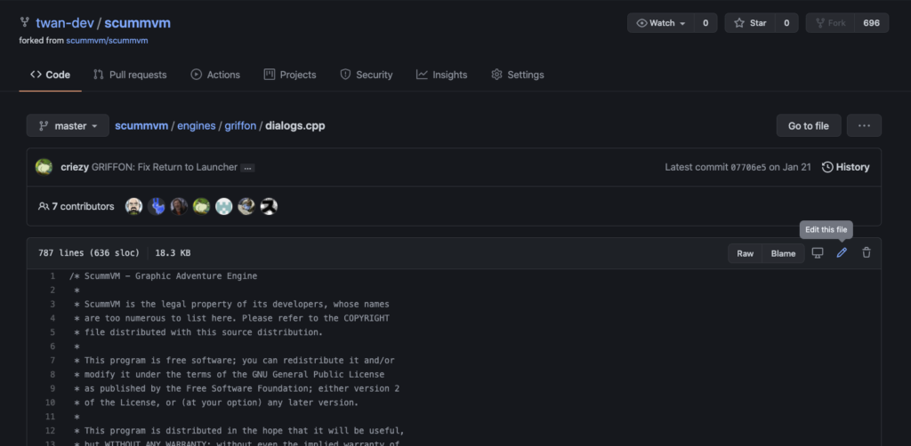Click text '787 lines (636 sloc)'
Viewport: 911px width, 446px height.
tap(89, 253)
